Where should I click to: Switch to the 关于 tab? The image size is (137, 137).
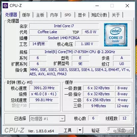[116, 15]
